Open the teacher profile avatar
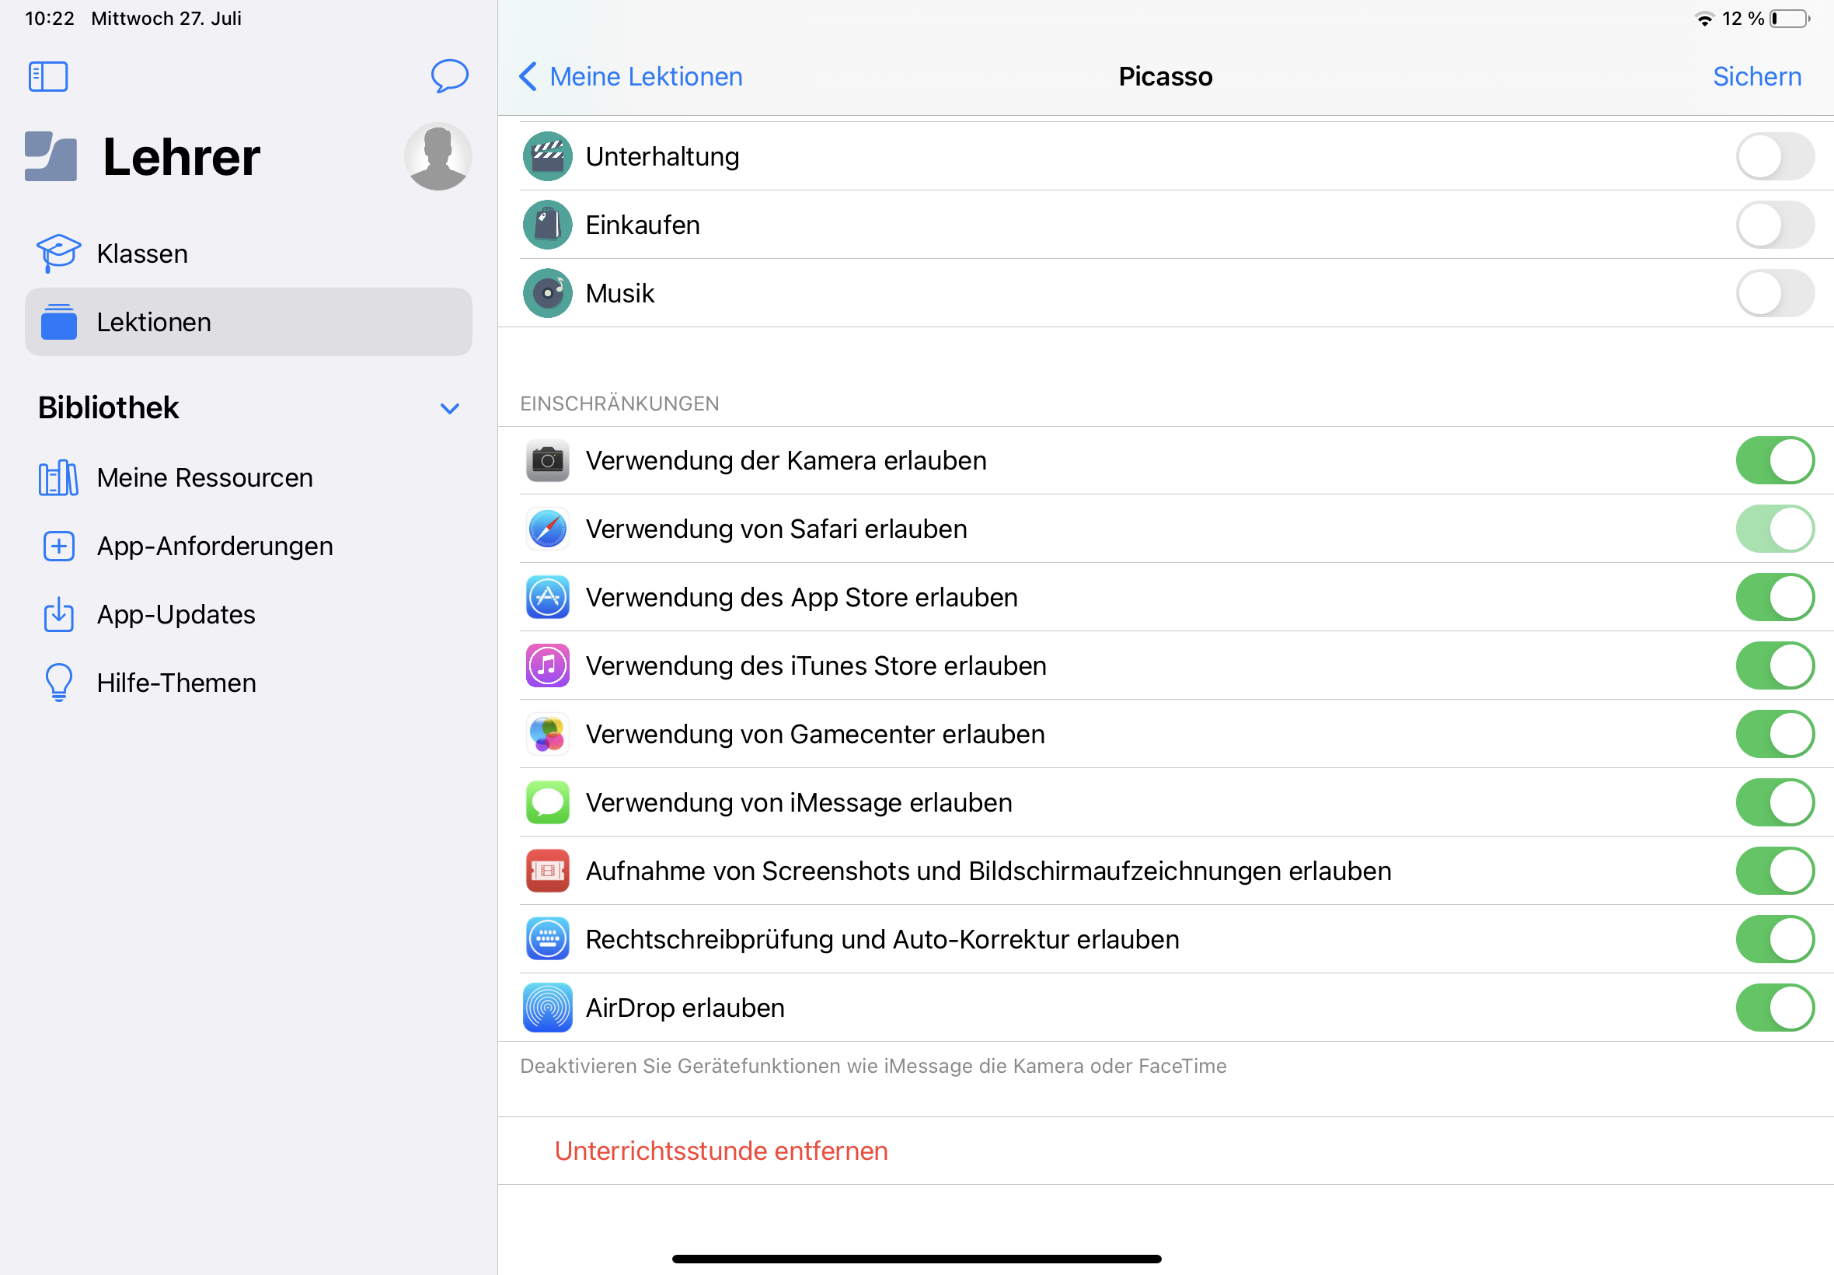The height and width of the screenshot is (1275, 1834). coord(438,156)
